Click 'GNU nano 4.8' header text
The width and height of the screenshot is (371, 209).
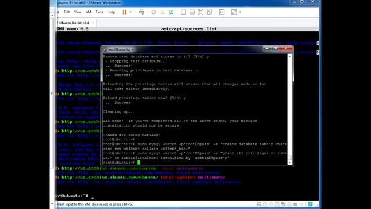tap(72, 29)
